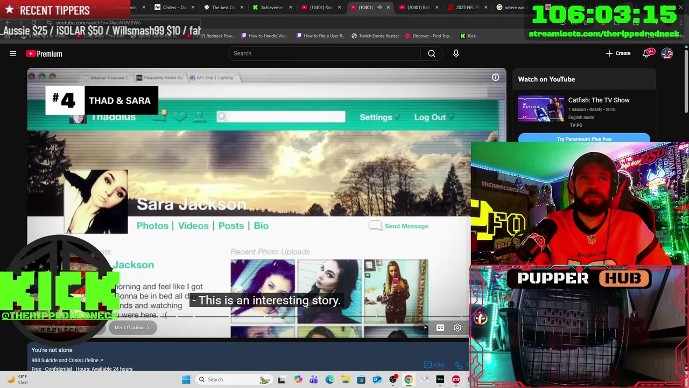
Task: Click the YouTube search magnifier button
Action: point(431,53)
